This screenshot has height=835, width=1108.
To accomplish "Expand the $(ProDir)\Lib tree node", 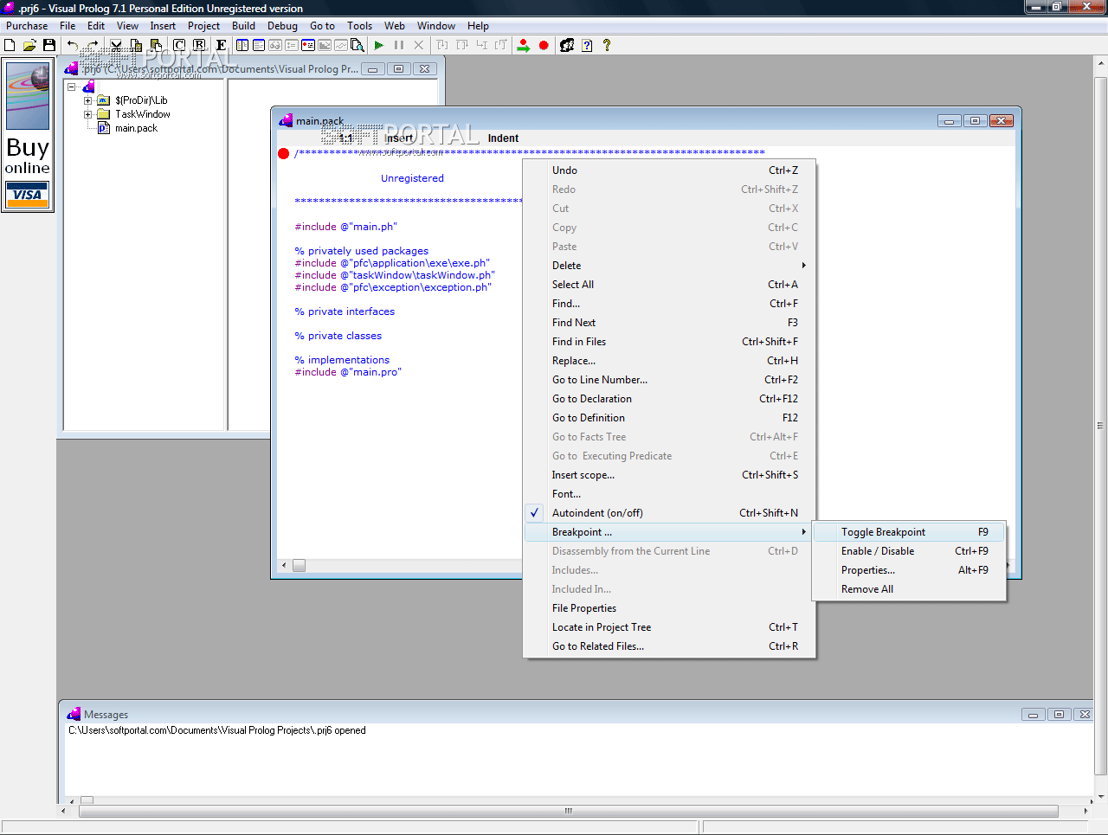I will (x=87, y=100).
